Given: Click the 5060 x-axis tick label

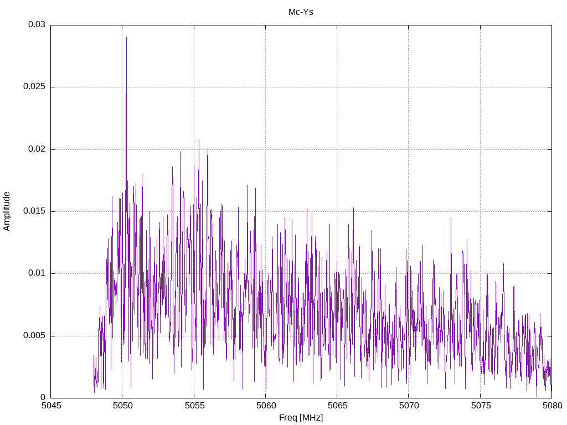Looking at the screenshot, I should (x=266, y=406).
